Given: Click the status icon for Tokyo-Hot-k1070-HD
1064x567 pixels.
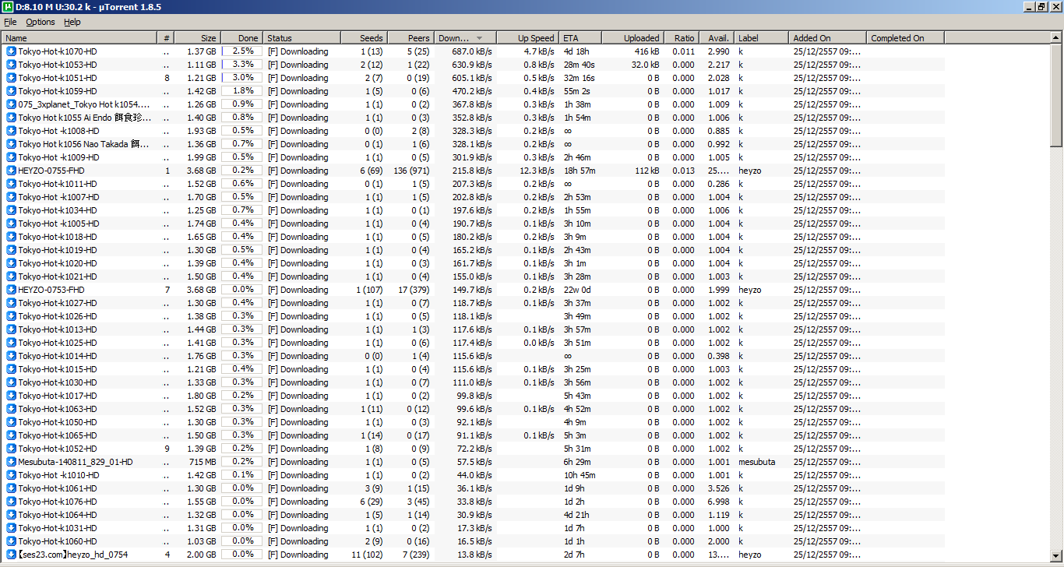Looking at the screenshot, I should point(11,51).
